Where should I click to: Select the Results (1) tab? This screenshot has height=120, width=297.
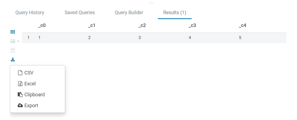coord(175,13)
